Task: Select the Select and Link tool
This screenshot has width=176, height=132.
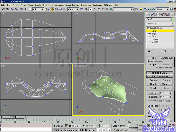Action: [x=12, y=9]
